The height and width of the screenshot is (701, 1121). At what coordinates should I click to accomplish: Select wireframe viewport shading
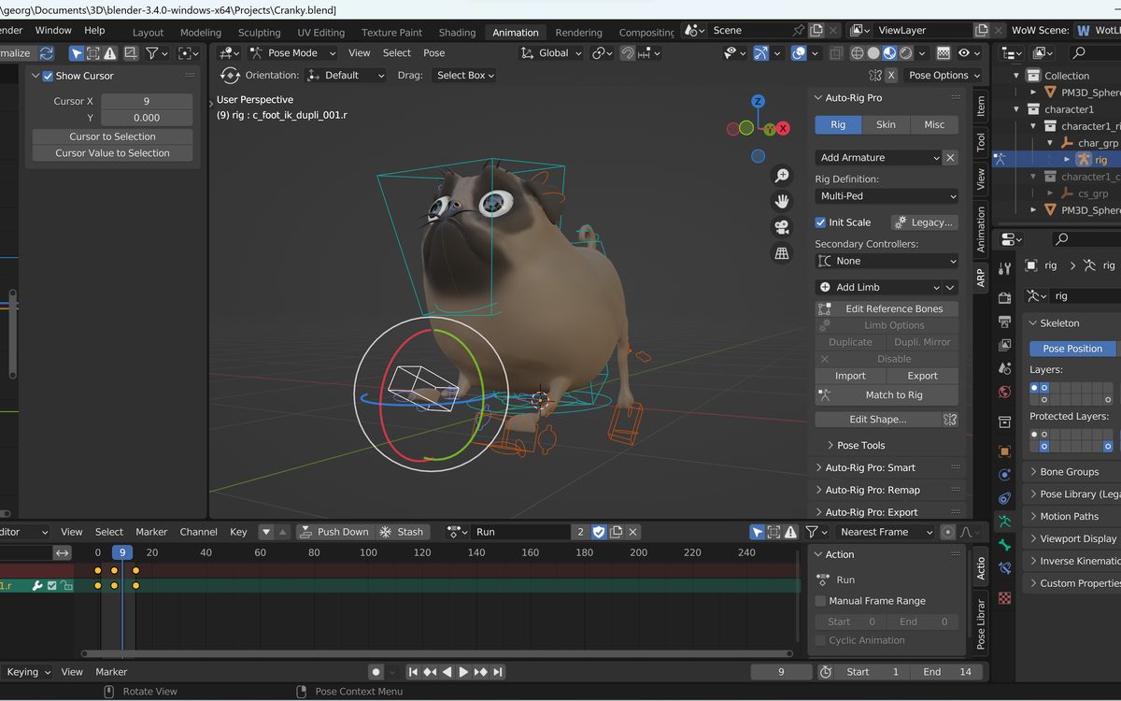[858, 53]
